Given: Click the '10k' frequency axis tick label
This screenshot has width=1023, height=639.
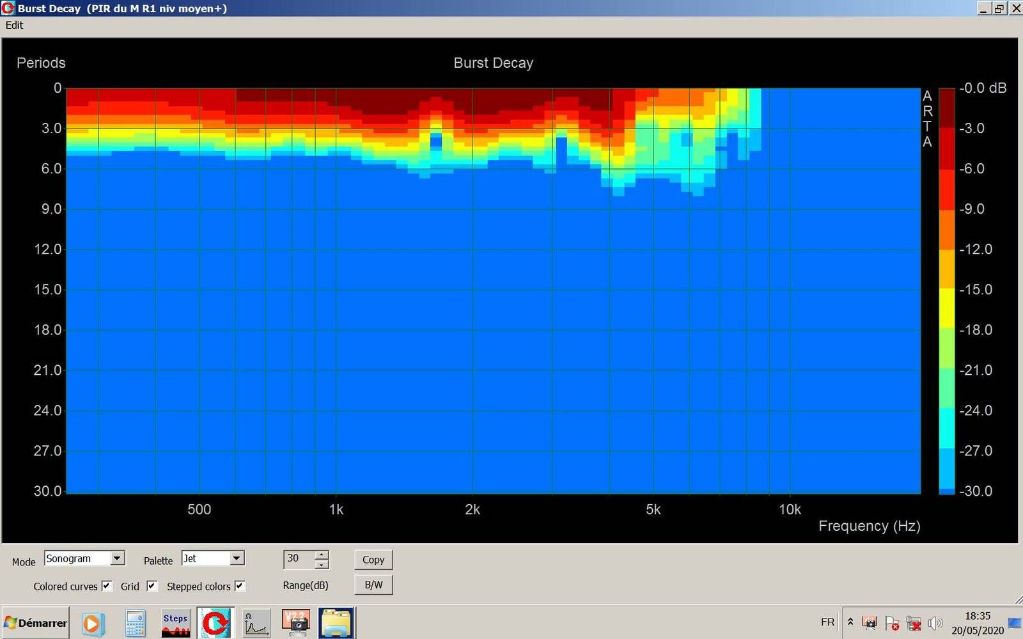Looking at the screenshot, I should tap(790, 510).
